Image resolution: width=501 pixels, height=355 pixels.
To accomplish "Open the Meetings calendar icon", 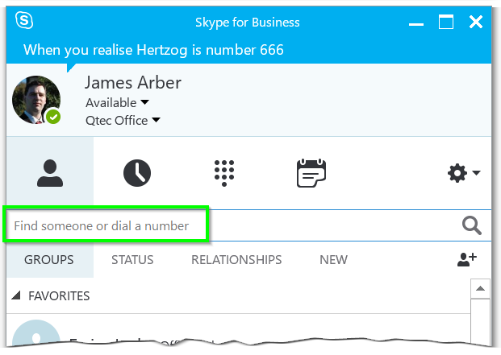I will pos(311,173).
